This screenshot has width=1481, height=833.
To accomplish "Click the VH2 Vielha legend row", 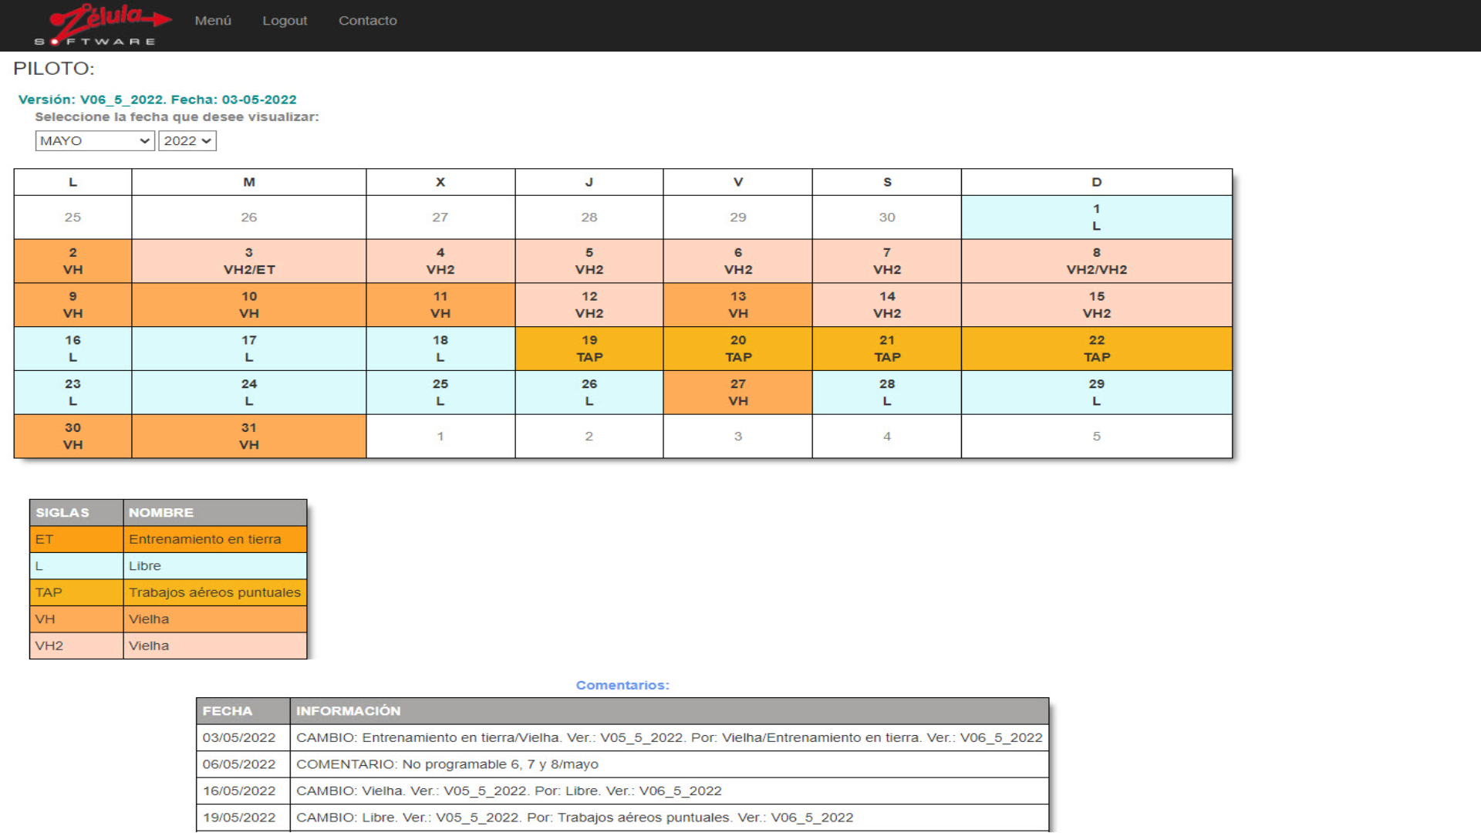I will point(168,646).
